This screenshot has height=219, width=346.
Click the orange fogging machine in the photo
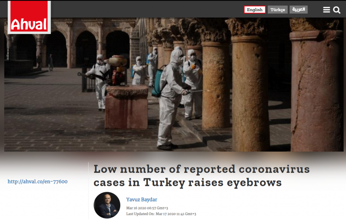pyautogui.click(x=116, y=69)
